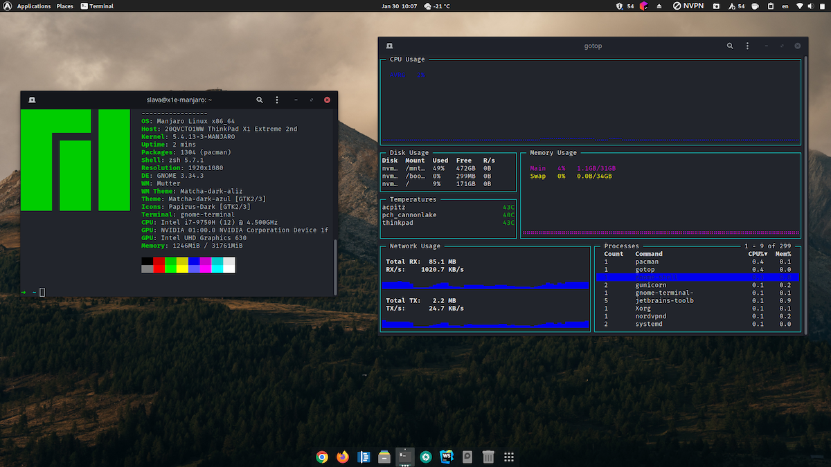Screen dimensions: 831x467
Task: Click the Mem% column header
Action: coord(783,254)
